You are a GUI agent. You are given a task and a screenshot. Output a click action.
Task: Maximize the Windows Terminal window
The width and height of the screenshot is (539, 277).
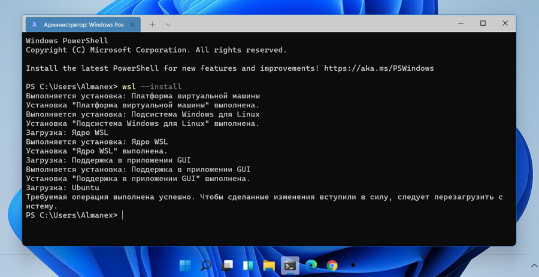click(x=483, y=23)
